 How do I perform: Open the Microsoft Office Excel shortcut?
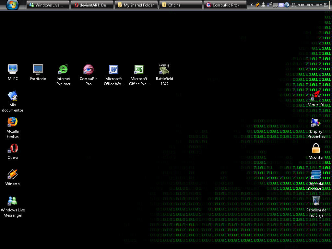[139, 75]
